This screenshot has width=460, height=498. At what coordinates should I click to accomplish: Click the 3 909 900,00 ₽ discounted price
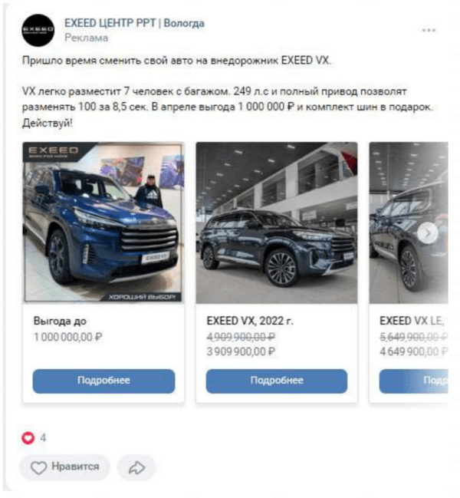tap(241, 351)
